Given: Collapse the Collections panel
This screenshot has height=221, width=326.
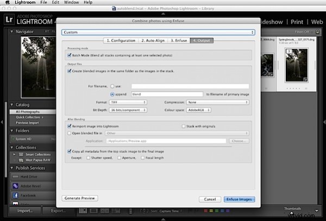Looking at the screenshot, I should point(11,148).
